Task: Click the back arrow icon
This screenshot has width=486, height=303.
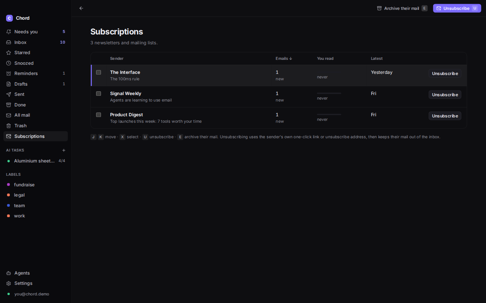Action: click(x=81, y=8)
